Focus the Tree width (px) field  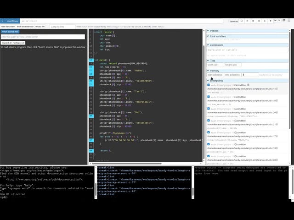point(215,65)
